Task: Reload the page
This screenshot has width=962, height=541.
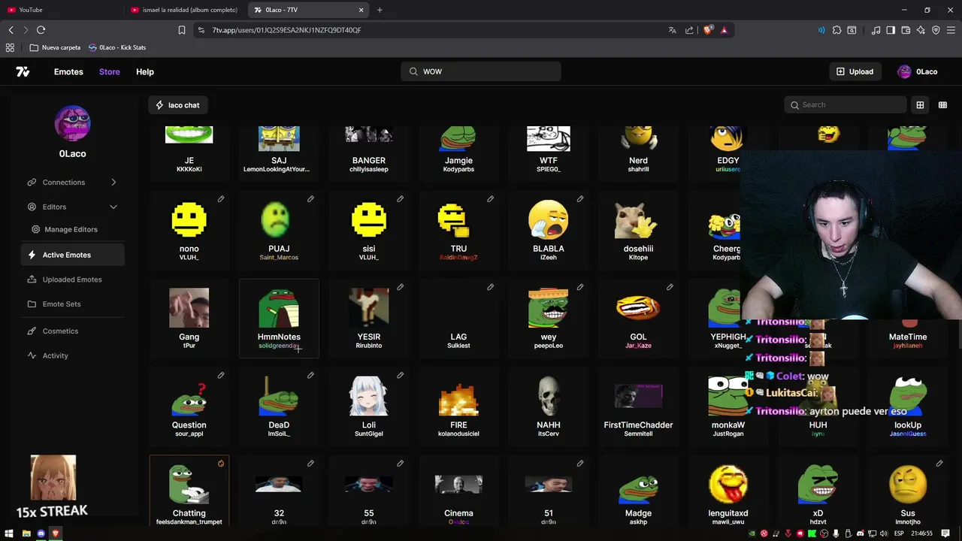Action: [x=41, y=30]
